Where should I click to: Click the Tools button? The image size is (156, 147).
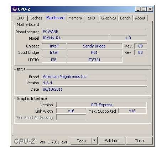click(81, 141)
